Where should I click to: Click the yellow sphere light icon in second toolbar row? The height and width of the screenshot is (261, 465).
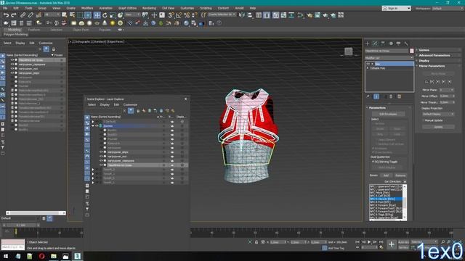coord(113,23)
